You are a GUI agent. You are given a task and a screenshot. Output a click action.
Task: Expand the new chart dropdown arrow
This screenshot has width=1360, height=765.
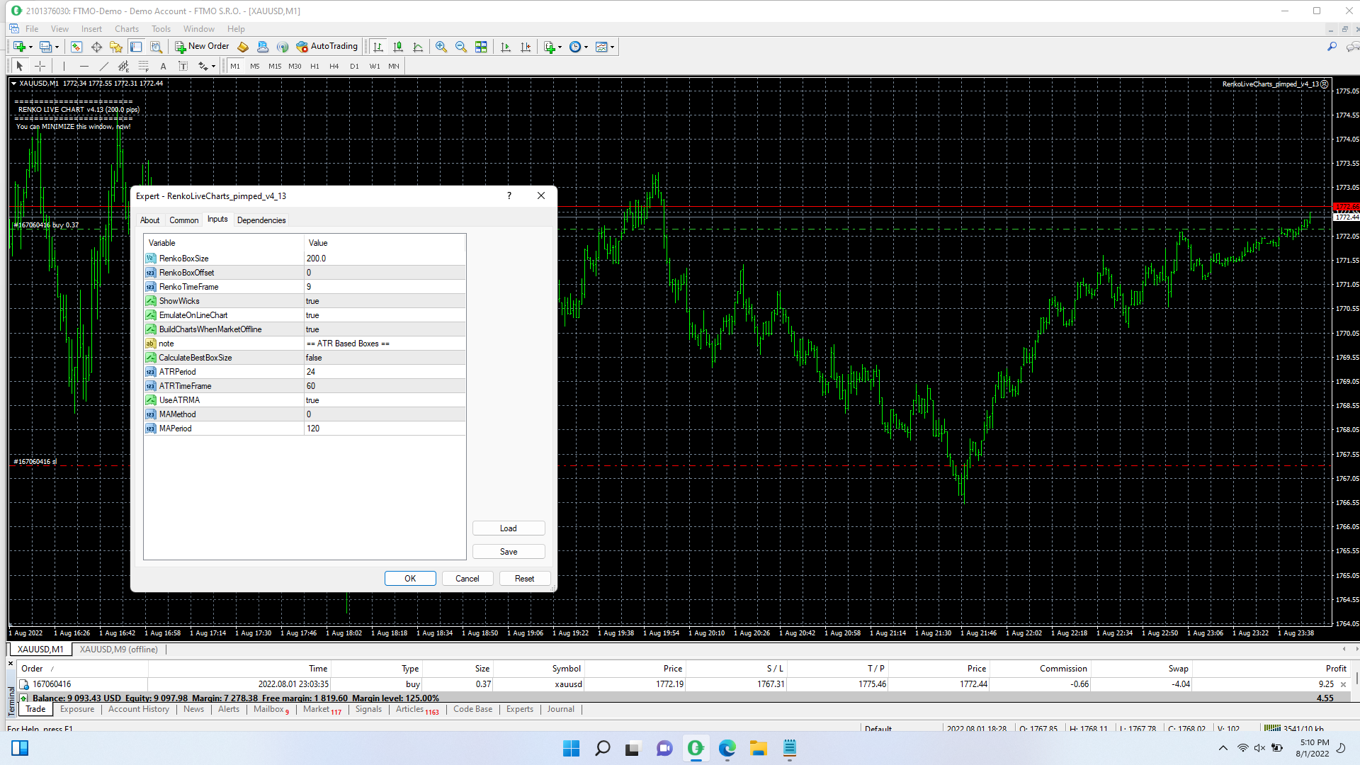point(30,47)
